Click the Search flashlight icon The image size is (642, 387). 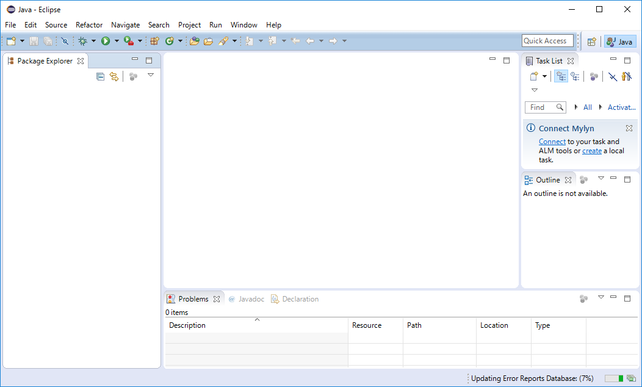point(223,41)
